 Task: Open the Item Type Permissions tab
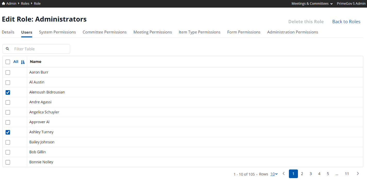tap(199, 32)
